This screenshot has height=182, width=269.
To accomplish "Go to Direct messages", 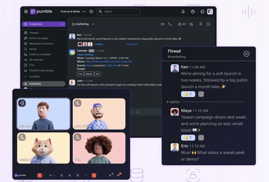I will (x=39, y=38).
